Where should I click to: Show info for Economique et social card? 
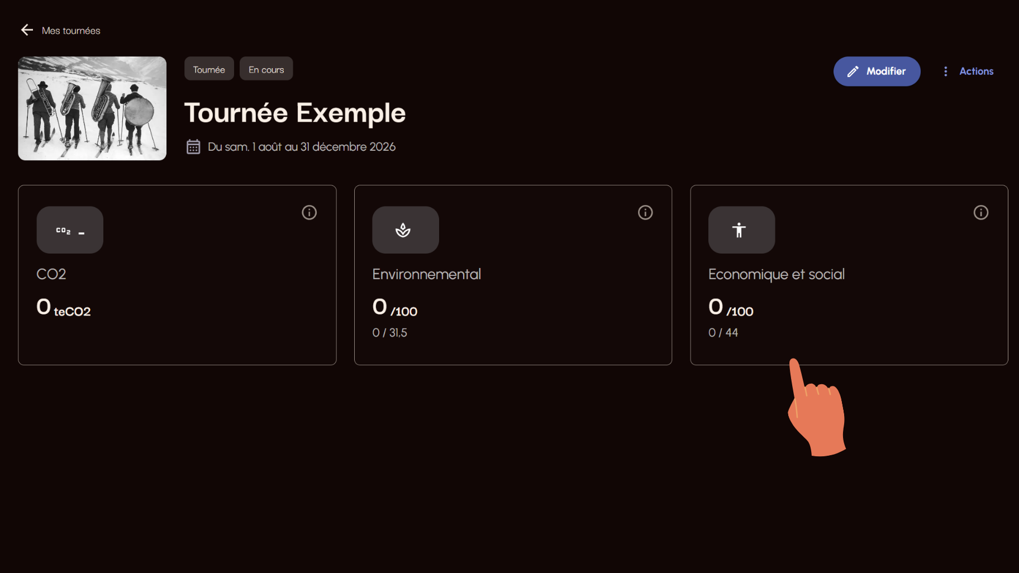click(x=981, y=212)
